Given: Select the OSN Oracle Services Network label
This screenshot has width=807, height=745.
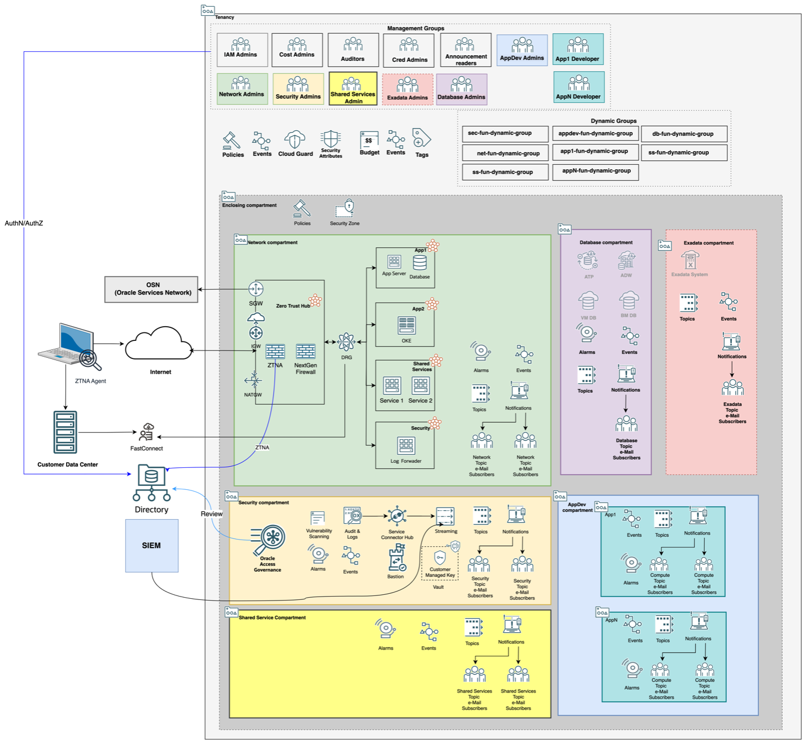Looking at the screenshot, I should (151, 290).
